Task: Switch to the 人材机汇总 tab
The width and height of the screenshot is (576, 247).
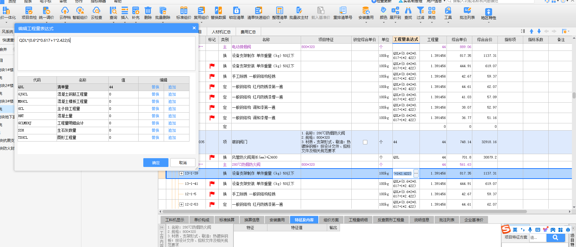Action: coord(221,32)
